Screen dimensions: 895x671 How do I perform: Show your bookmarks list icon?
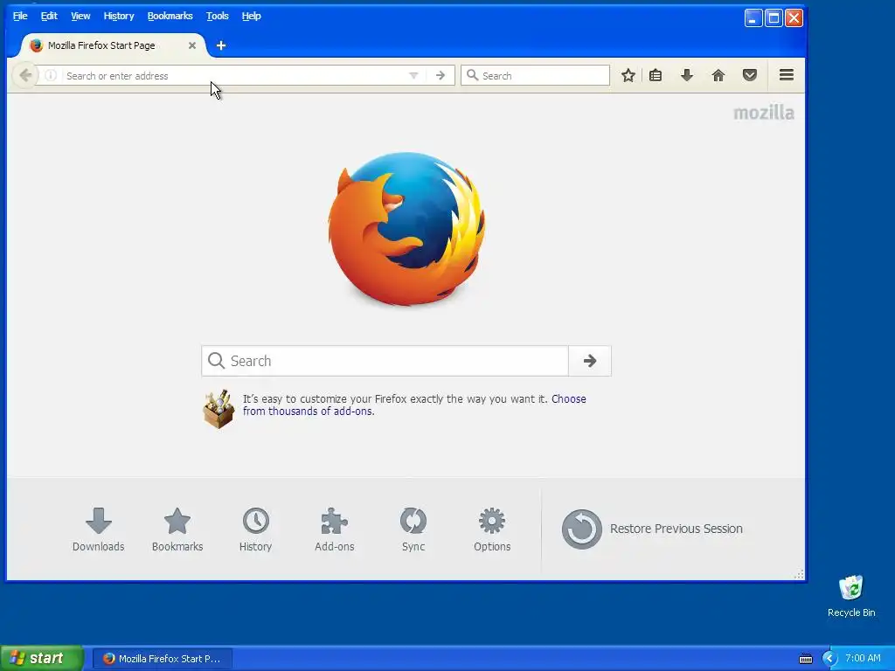656,75
